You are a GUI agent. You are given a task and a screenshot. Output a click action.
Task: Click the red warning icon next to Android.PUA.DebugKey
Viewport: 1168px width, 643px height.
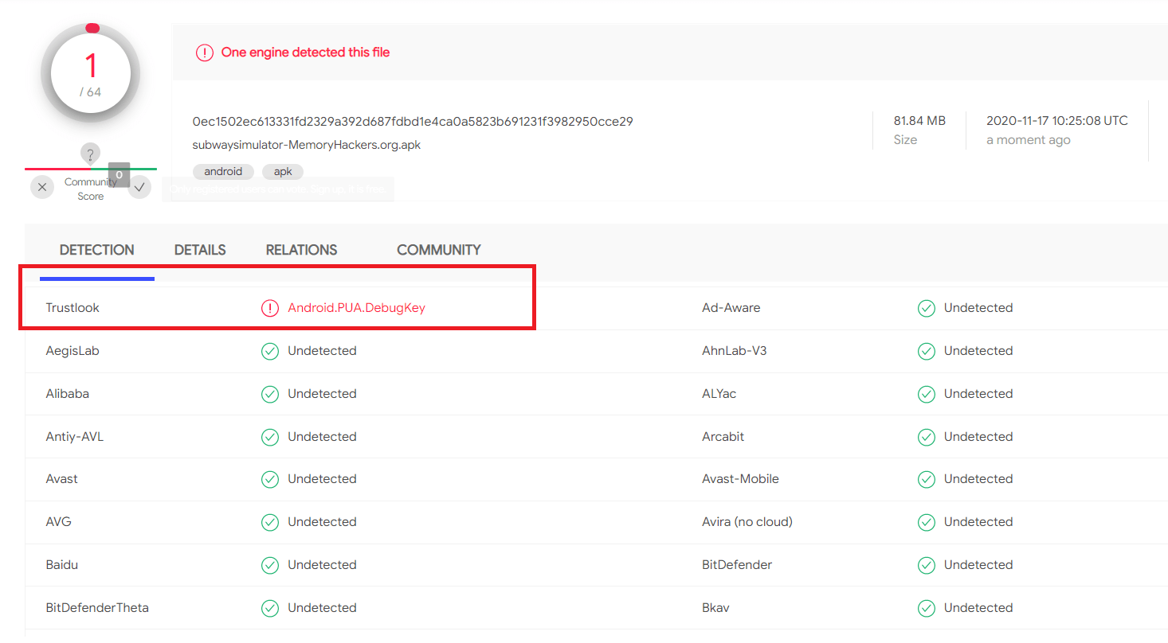270,308
